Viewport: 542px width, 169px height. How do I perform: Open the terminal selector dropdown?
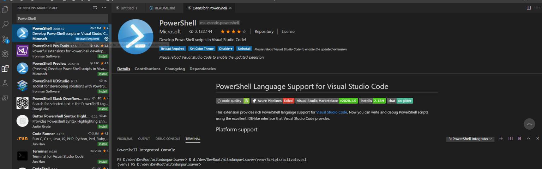pyautogui.click(x=470, y=139)
